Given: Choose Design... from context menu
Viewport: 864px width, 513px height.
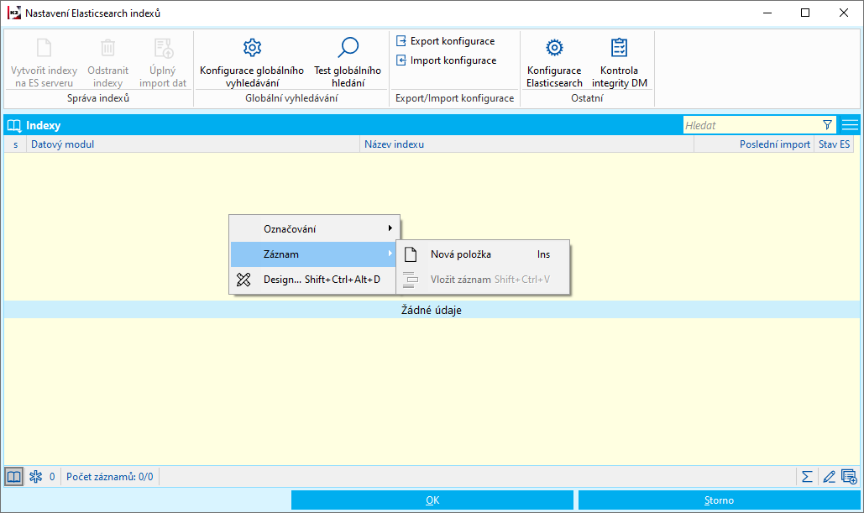Looking at the screenshot, I should click(x=313, y=280).
